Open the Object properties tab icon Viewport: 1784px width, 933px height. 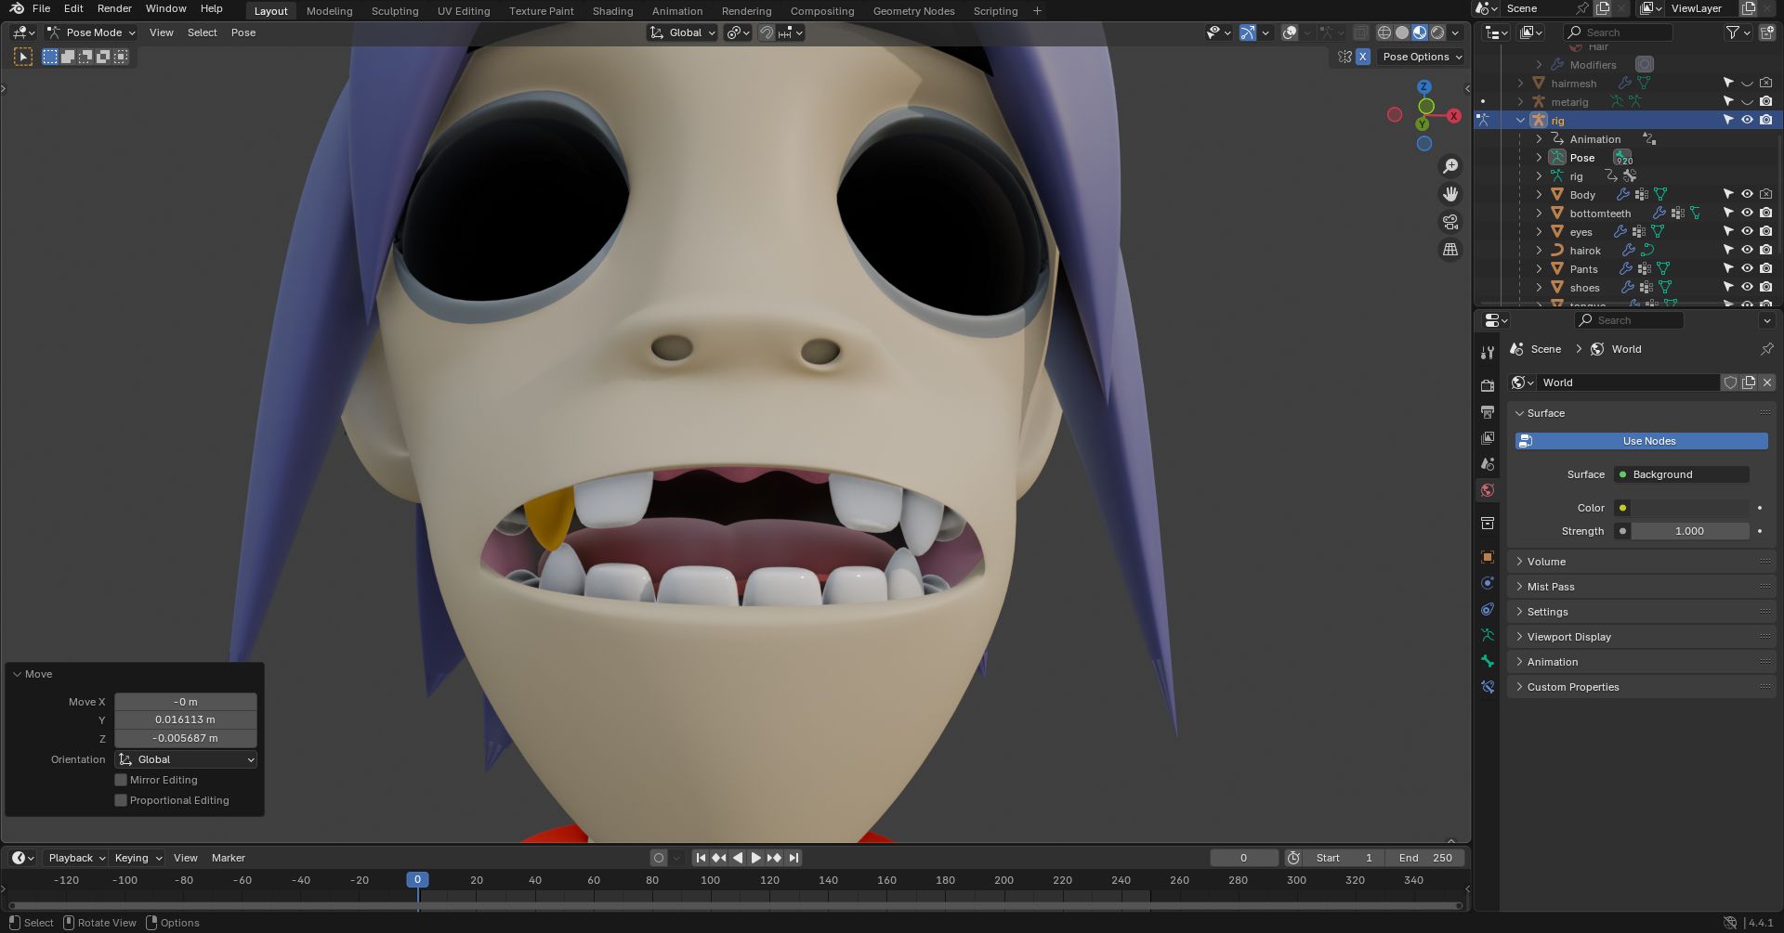click(1488, 557)
